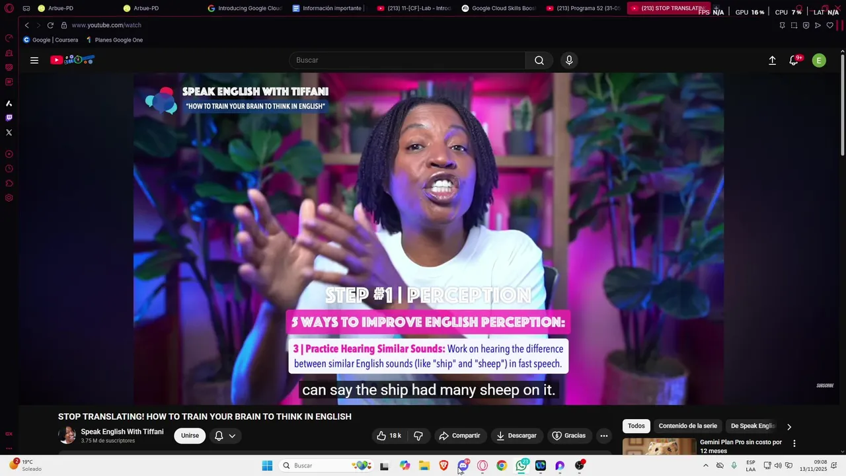The width and height of the screenshot is (846, 476).
Task: Open the workspaces icon beside tabs
Action: (26, 9)
